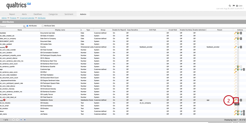Open the 13 period Calendar breadcrumb link
Viewport: 246px width, 123px height.
27,18
